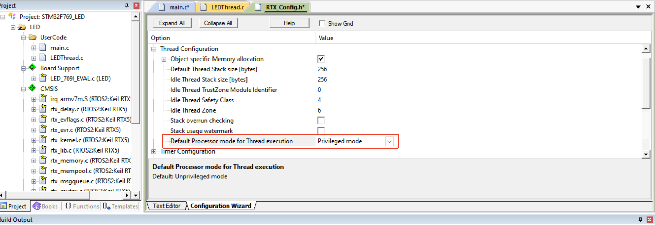Click the Project STM32F769_LED root icon
Image resolution: width=655 pixels, height=225 pixels.
[12, 16]
